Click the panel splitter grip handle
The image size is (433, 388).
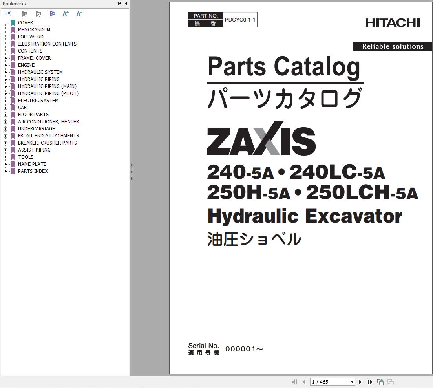pyautogui.click(x=132, y=173)
